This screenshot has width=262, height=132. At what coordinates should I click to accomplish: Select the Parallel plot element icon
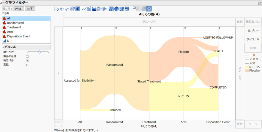(149, 9)
